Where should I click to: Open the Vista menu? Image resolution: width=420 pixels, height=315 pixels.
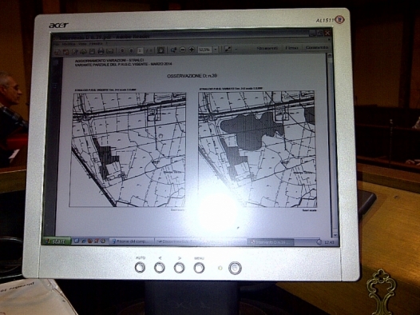click(x=81, y=43)
